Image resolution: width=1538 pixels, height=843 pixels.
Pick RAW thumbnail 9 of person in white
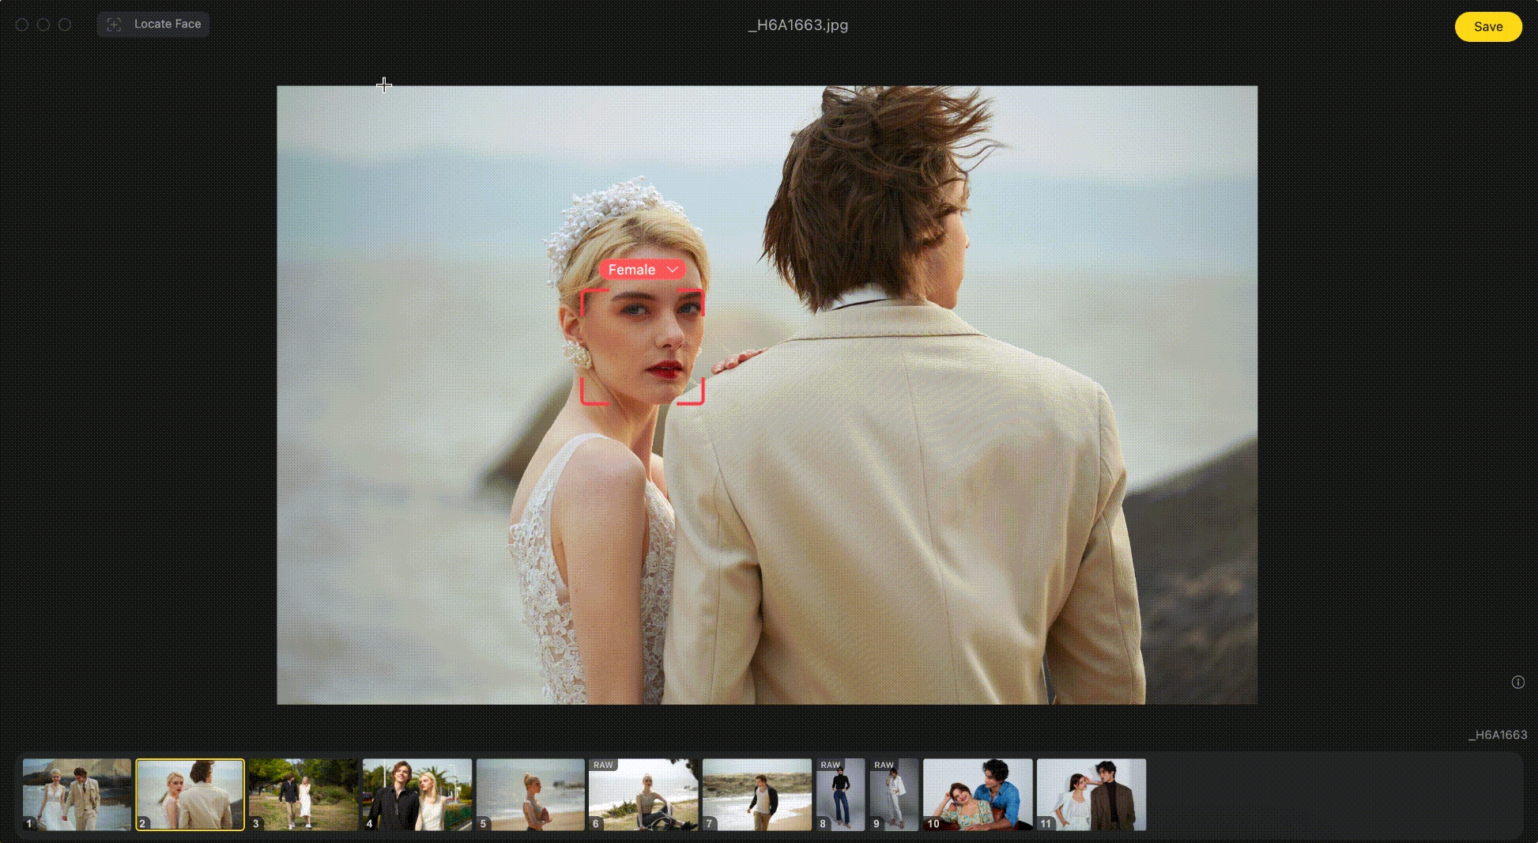(894, 794)
